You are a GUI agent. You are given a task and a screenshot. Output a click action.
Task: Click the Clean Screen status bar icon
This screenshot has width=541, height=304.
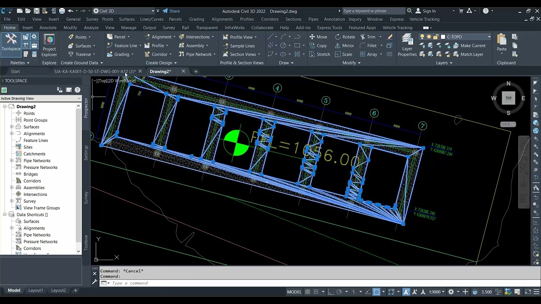tap(528, 292)
